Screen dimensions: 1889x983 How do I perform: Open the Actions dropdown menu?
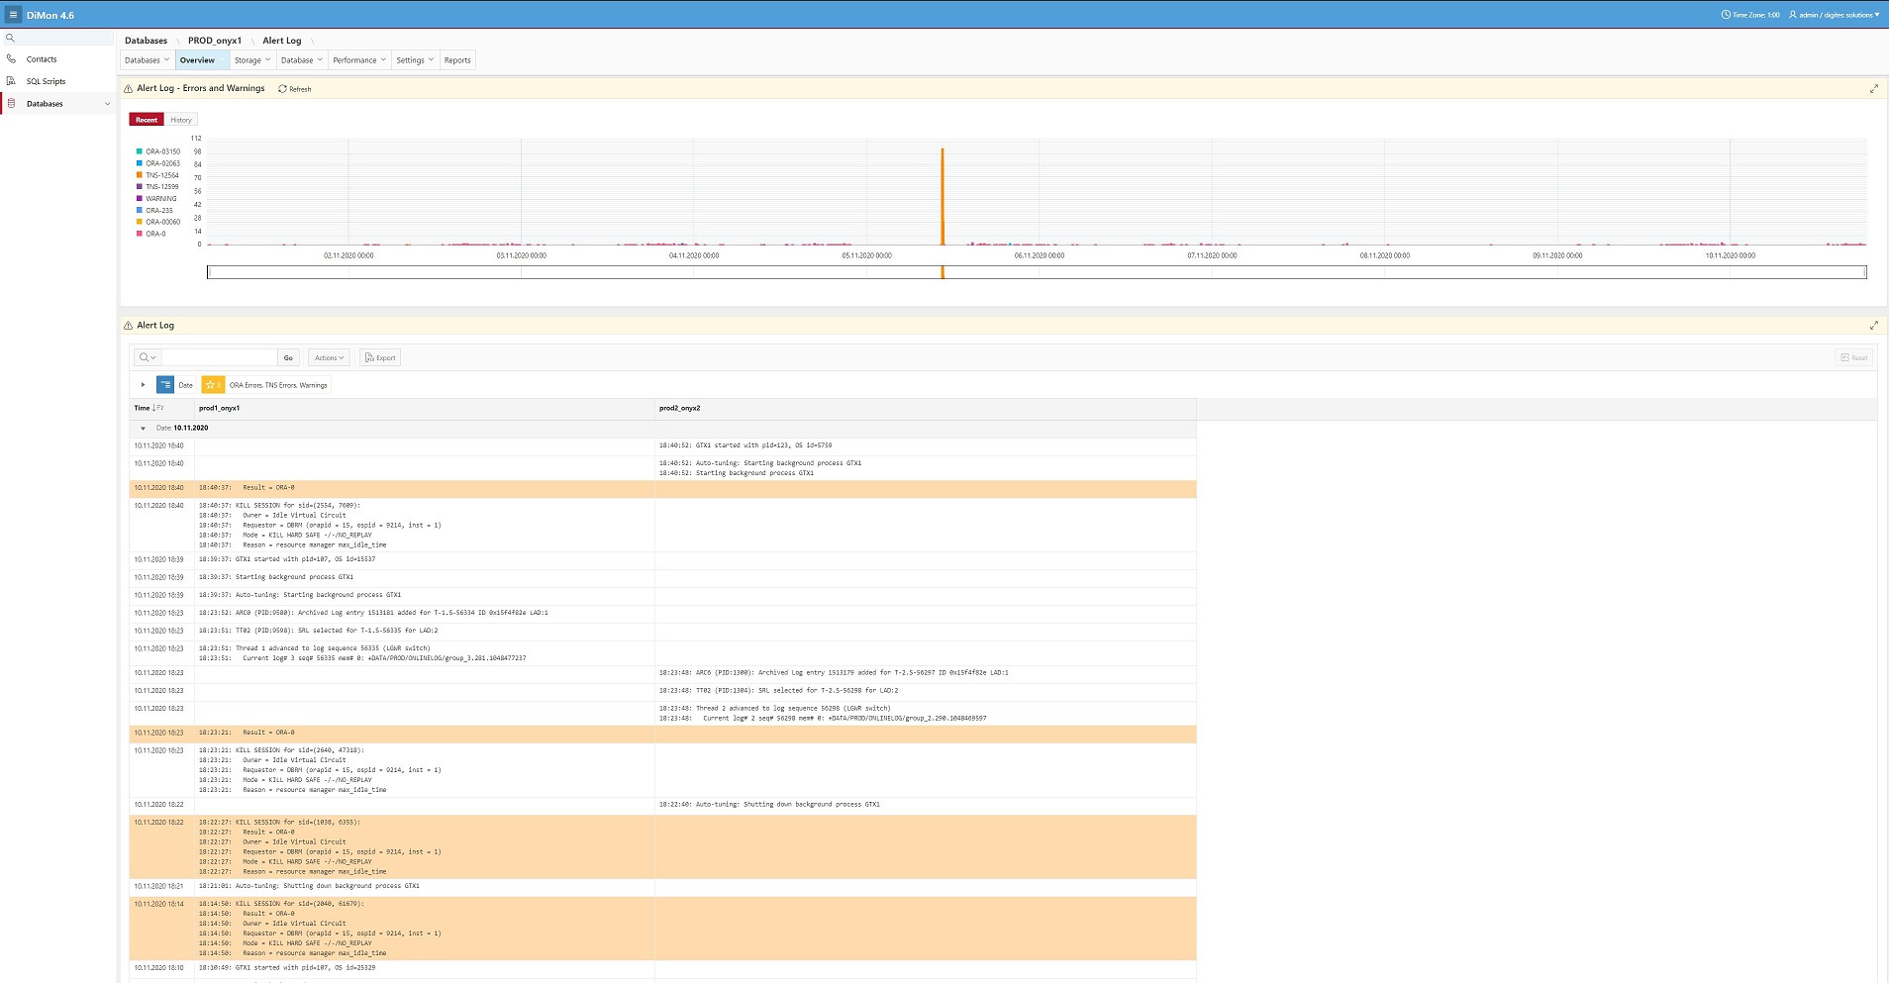pos(329,358)
